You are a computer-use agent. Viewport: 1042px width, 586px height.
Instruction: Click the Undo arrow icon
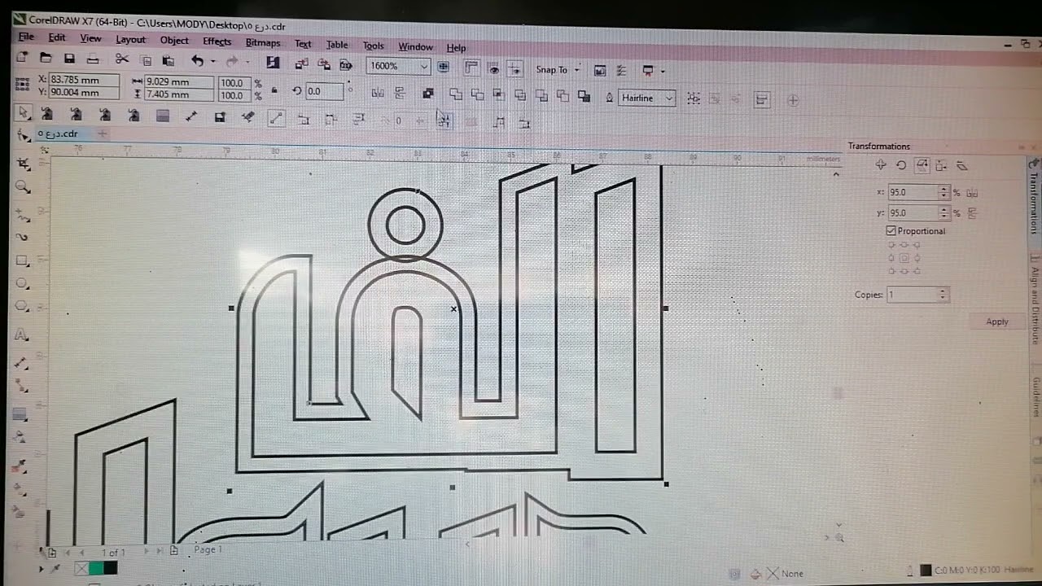[x=197, y=60]
